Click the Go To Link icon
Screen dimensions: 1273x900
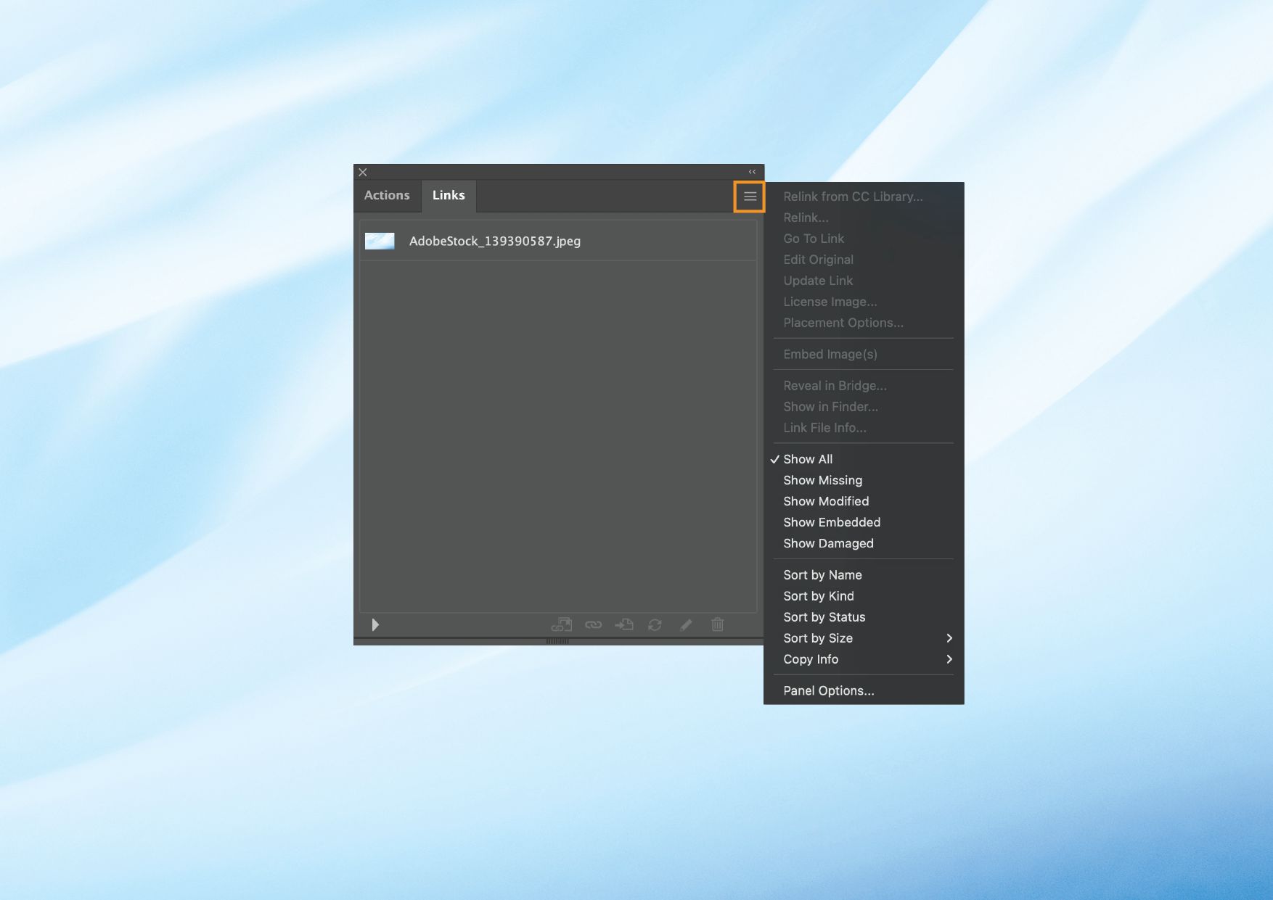click(x=624, y=624)
